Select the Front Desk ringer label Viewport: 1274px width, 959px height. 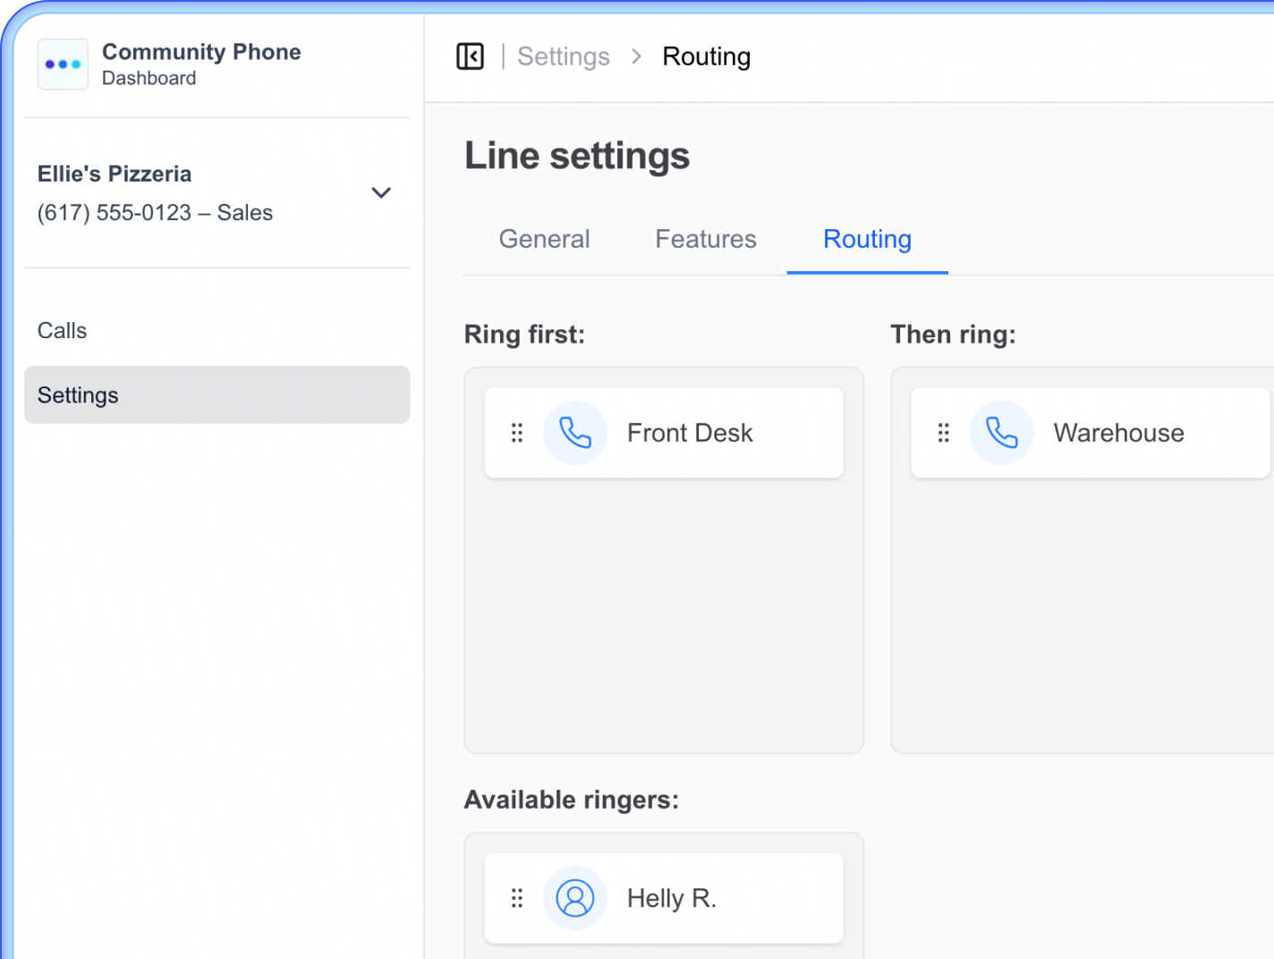pyautogui.click(x=690, y=433)
